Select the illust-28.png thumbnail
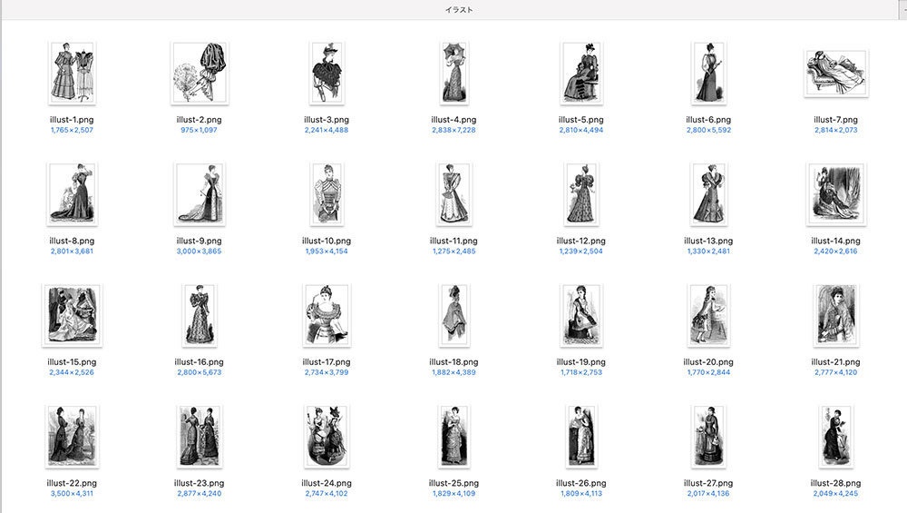This screenshot has height=513, width=907. 836,437
